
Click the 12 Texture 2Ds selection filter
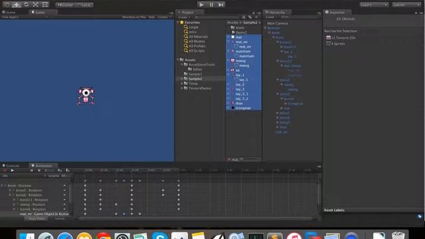[341, 38]
